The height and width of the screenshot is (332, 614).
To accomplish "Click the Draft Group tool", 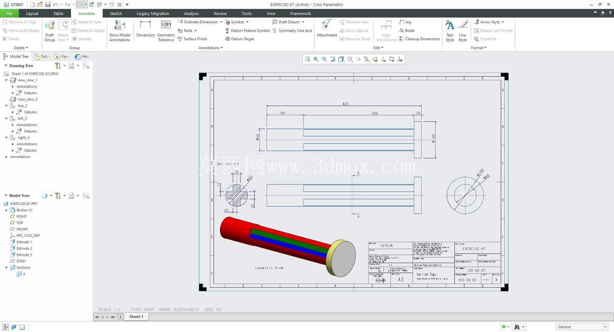I will tap(50, 31).
